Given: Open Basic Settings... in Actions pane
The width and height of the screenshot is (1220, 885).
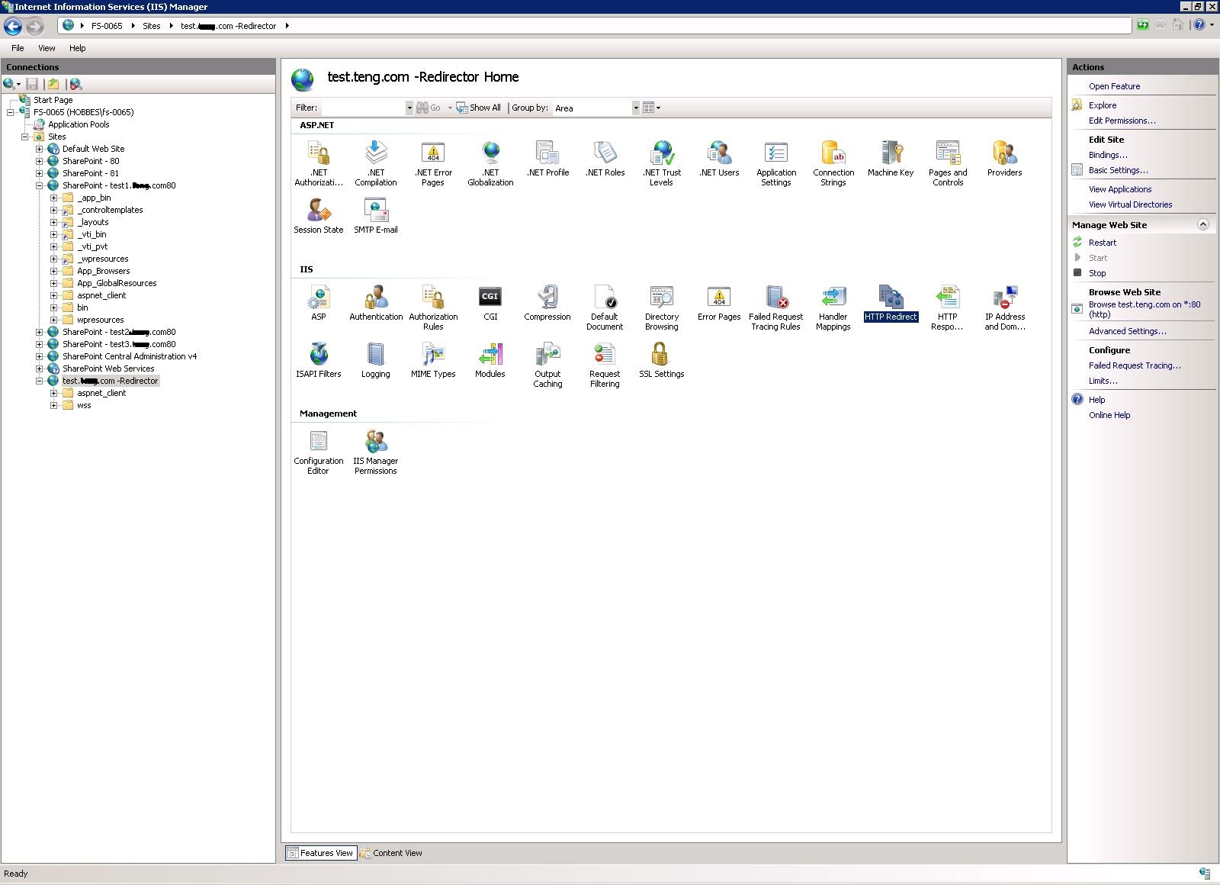Looking at the screenshot, I should (x=1118, y=170).
